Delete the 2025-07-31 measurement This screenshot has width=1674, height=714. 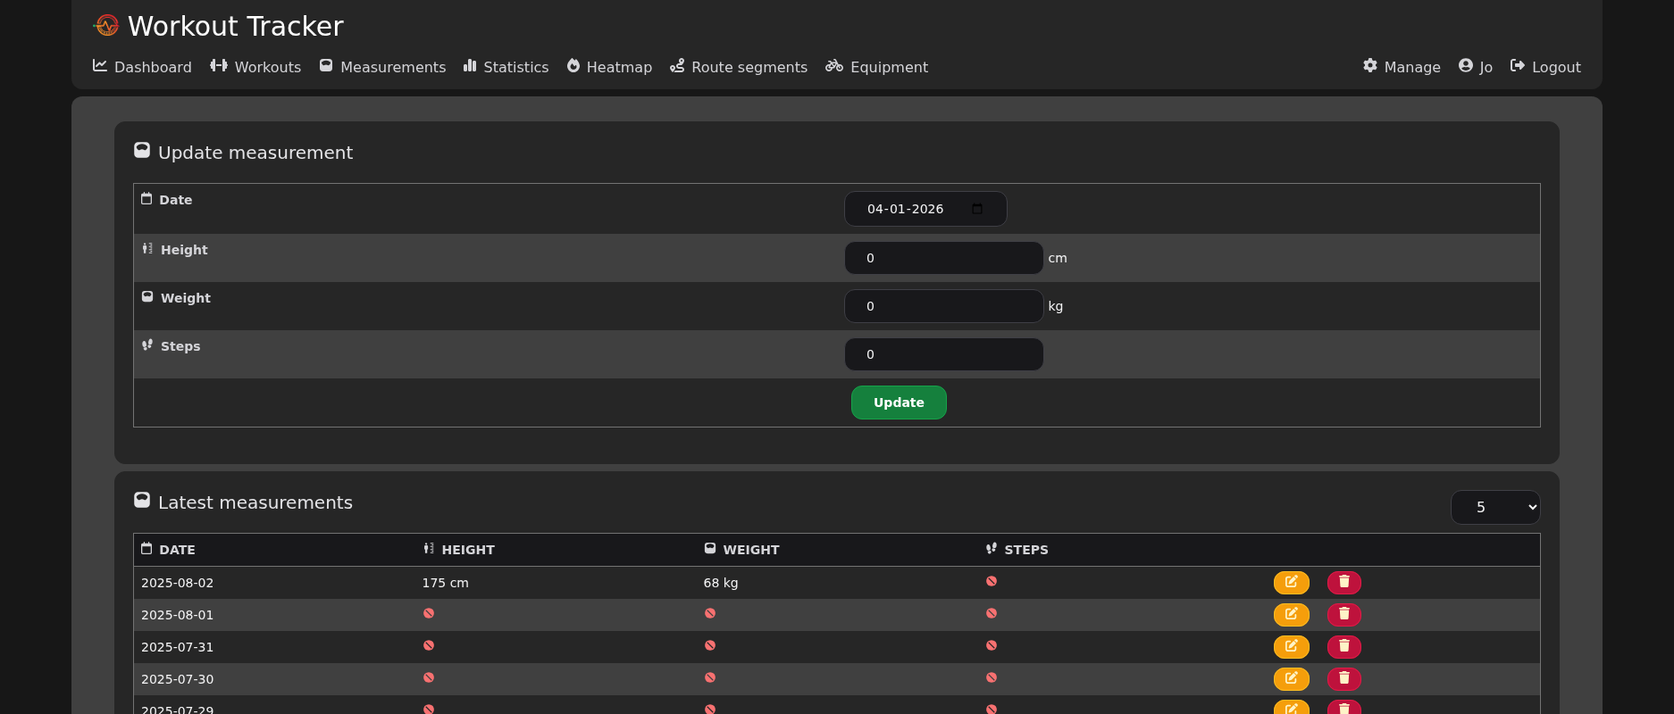pyautogui.click(x=1343, y=647)
